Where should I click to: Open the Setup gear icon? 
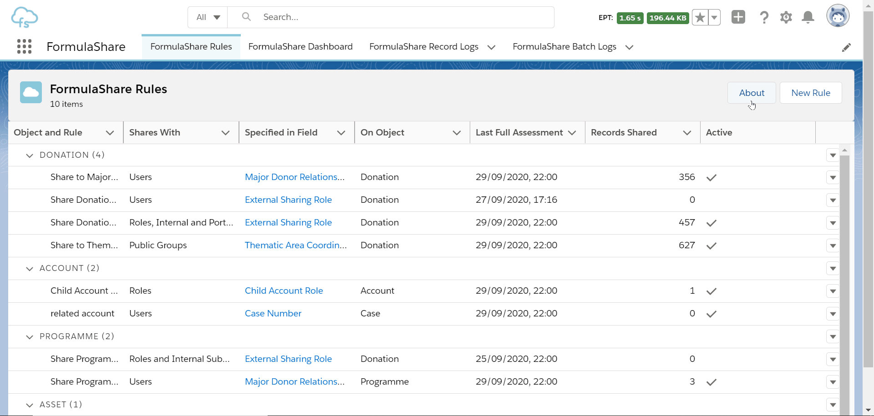[786, 18]
